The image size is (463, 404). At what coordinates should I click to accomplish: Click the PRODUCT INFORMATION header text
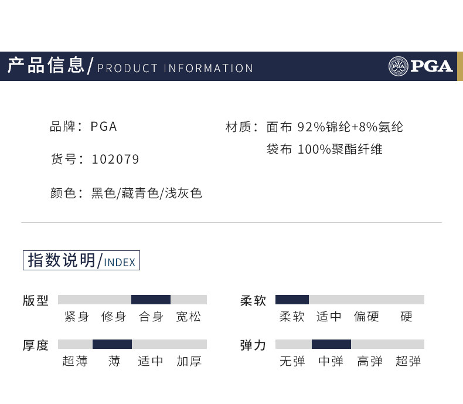(175, 68)
